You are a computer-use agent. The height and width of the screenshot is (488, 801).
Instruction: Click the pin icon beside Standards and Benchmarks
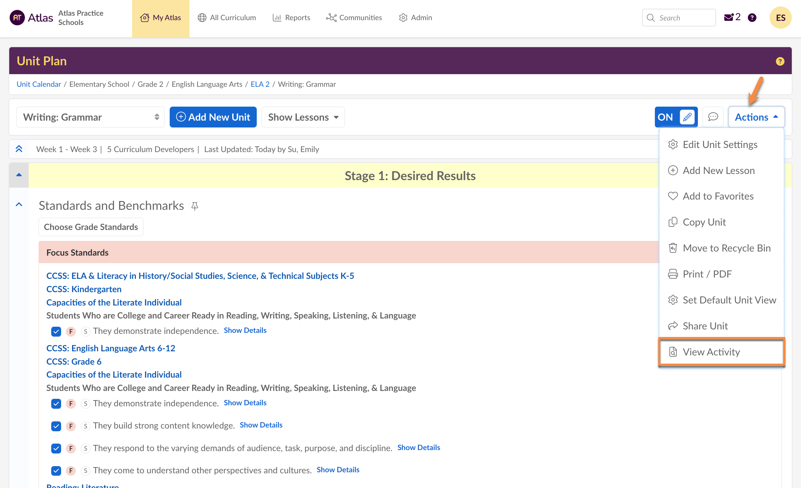[195, 206]
